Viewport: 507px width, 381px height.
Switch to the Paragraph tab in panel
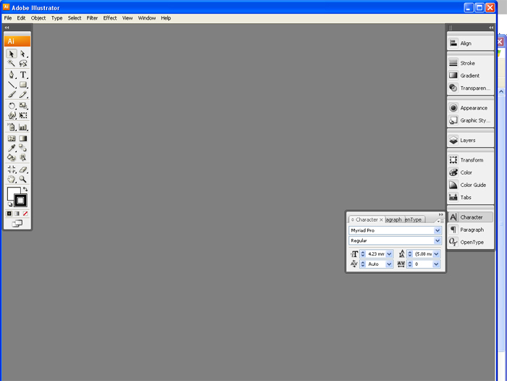coord(394,219)
